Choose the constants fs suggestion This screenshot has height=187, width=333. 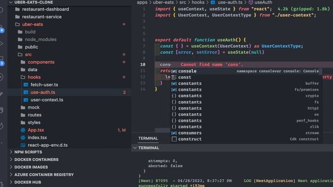(246, 102)
